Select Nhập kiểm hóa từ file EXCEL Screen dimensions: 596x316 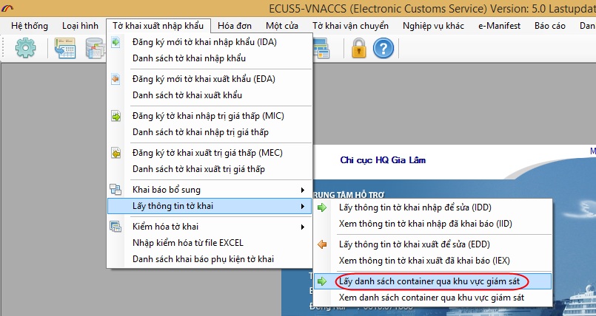187,243
